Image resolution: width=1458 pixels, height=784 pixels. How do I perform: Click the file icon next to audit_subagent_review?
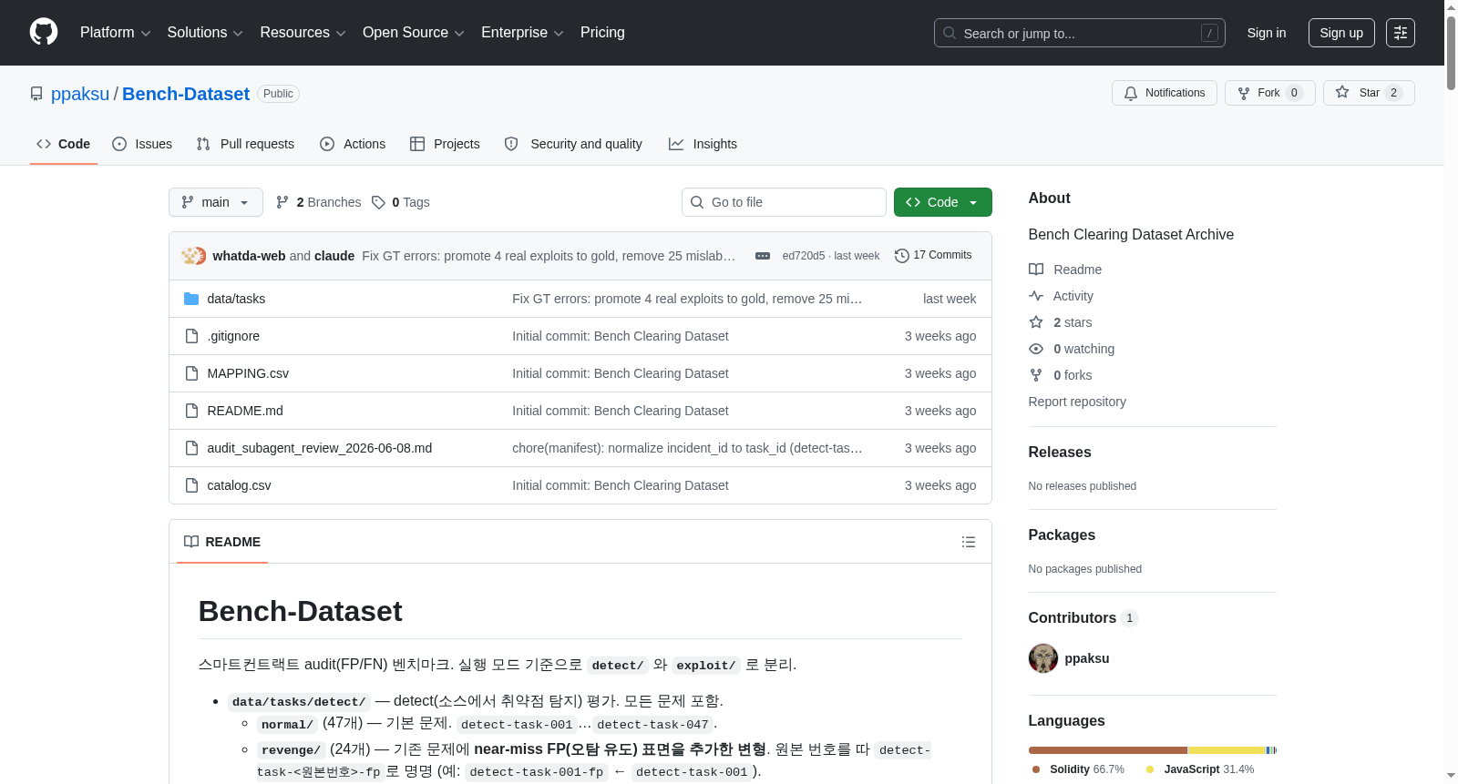tap(191, 448)
